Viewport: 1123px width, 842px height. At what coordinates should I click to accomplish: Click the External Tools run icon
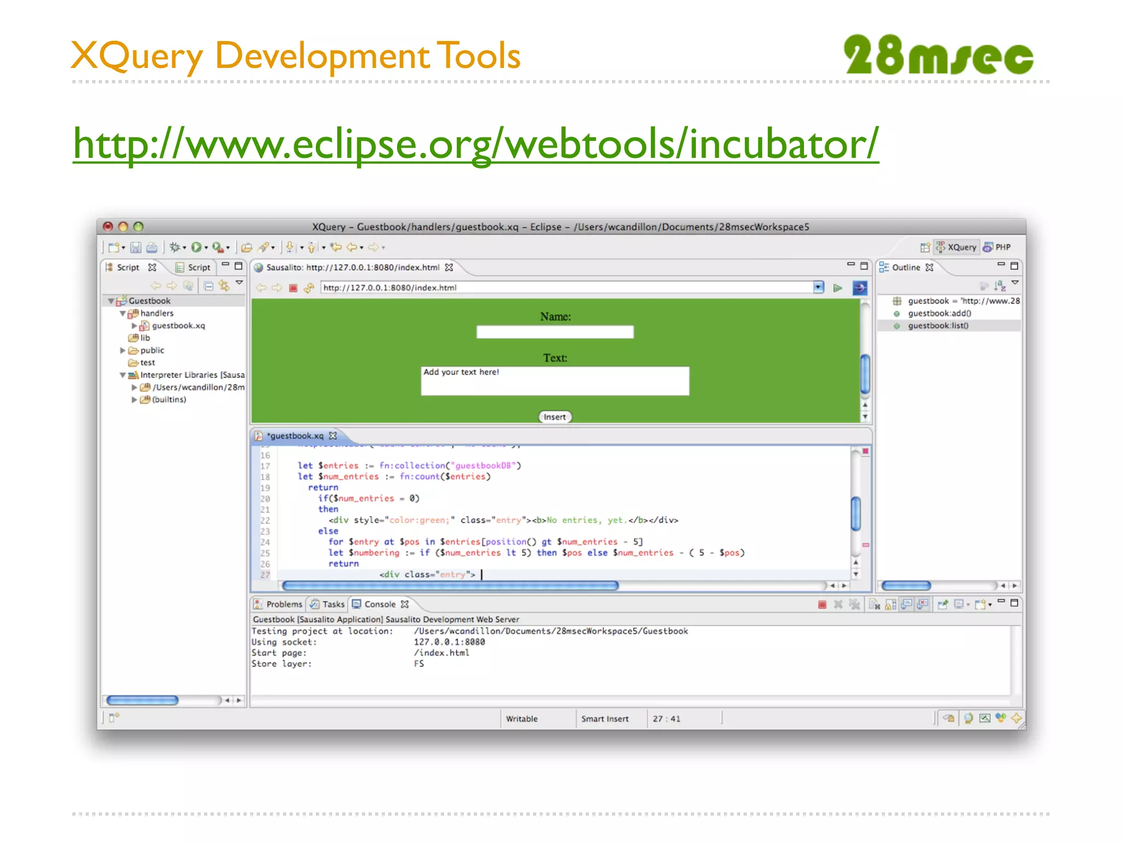[218, 247]
